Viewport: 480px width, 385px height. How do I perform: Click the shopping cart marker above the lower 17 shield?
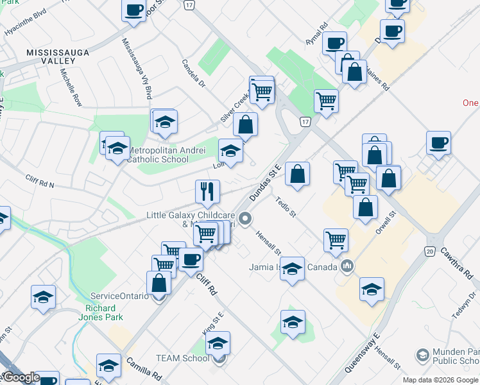tap(327, 103)
